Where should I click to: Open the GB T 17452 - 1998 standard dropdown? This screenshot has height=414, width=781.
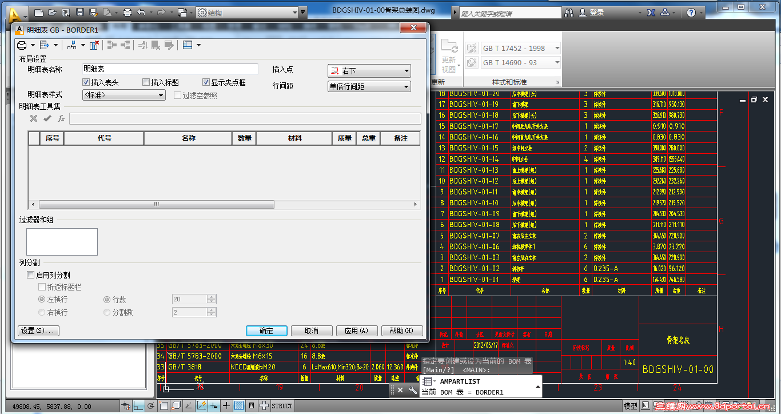pos(520,49)
